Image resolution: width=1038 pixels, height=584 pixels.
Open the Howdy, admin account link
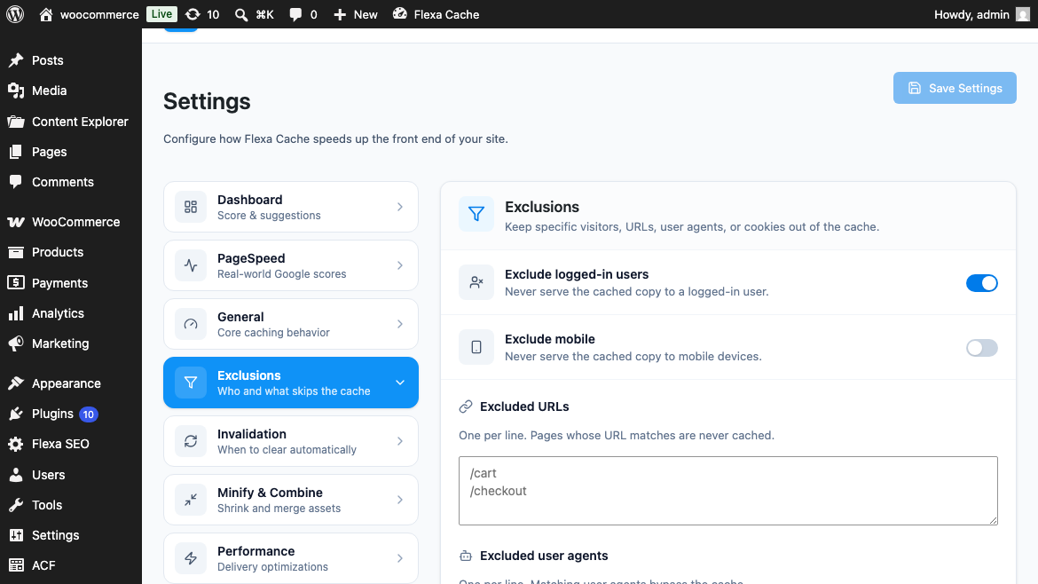pyautogui.click(x=971, y=14)
